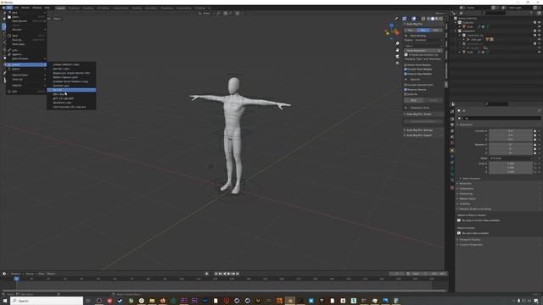The width and height of the screenshot is (543, 305).
Task: Select the Rig tab in Auto-Rig Pro
Action: 411,30
